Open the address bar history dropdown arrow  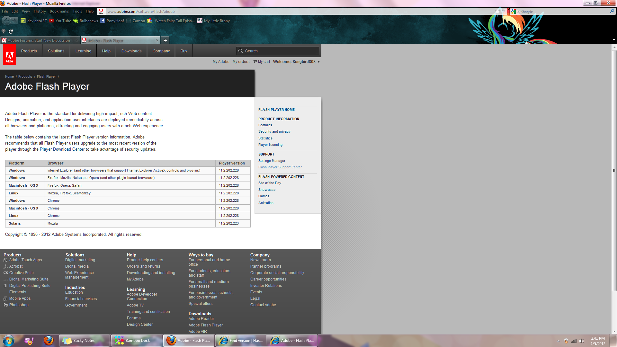tap(504, 11)
